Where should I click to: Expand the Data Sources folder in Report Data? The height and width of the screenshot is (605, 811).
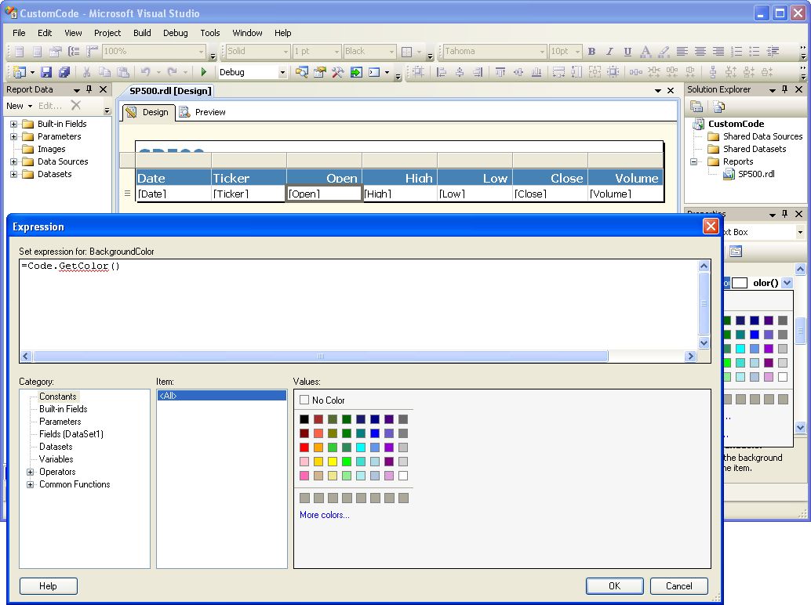pyautogui.click(x=14, y=161)
